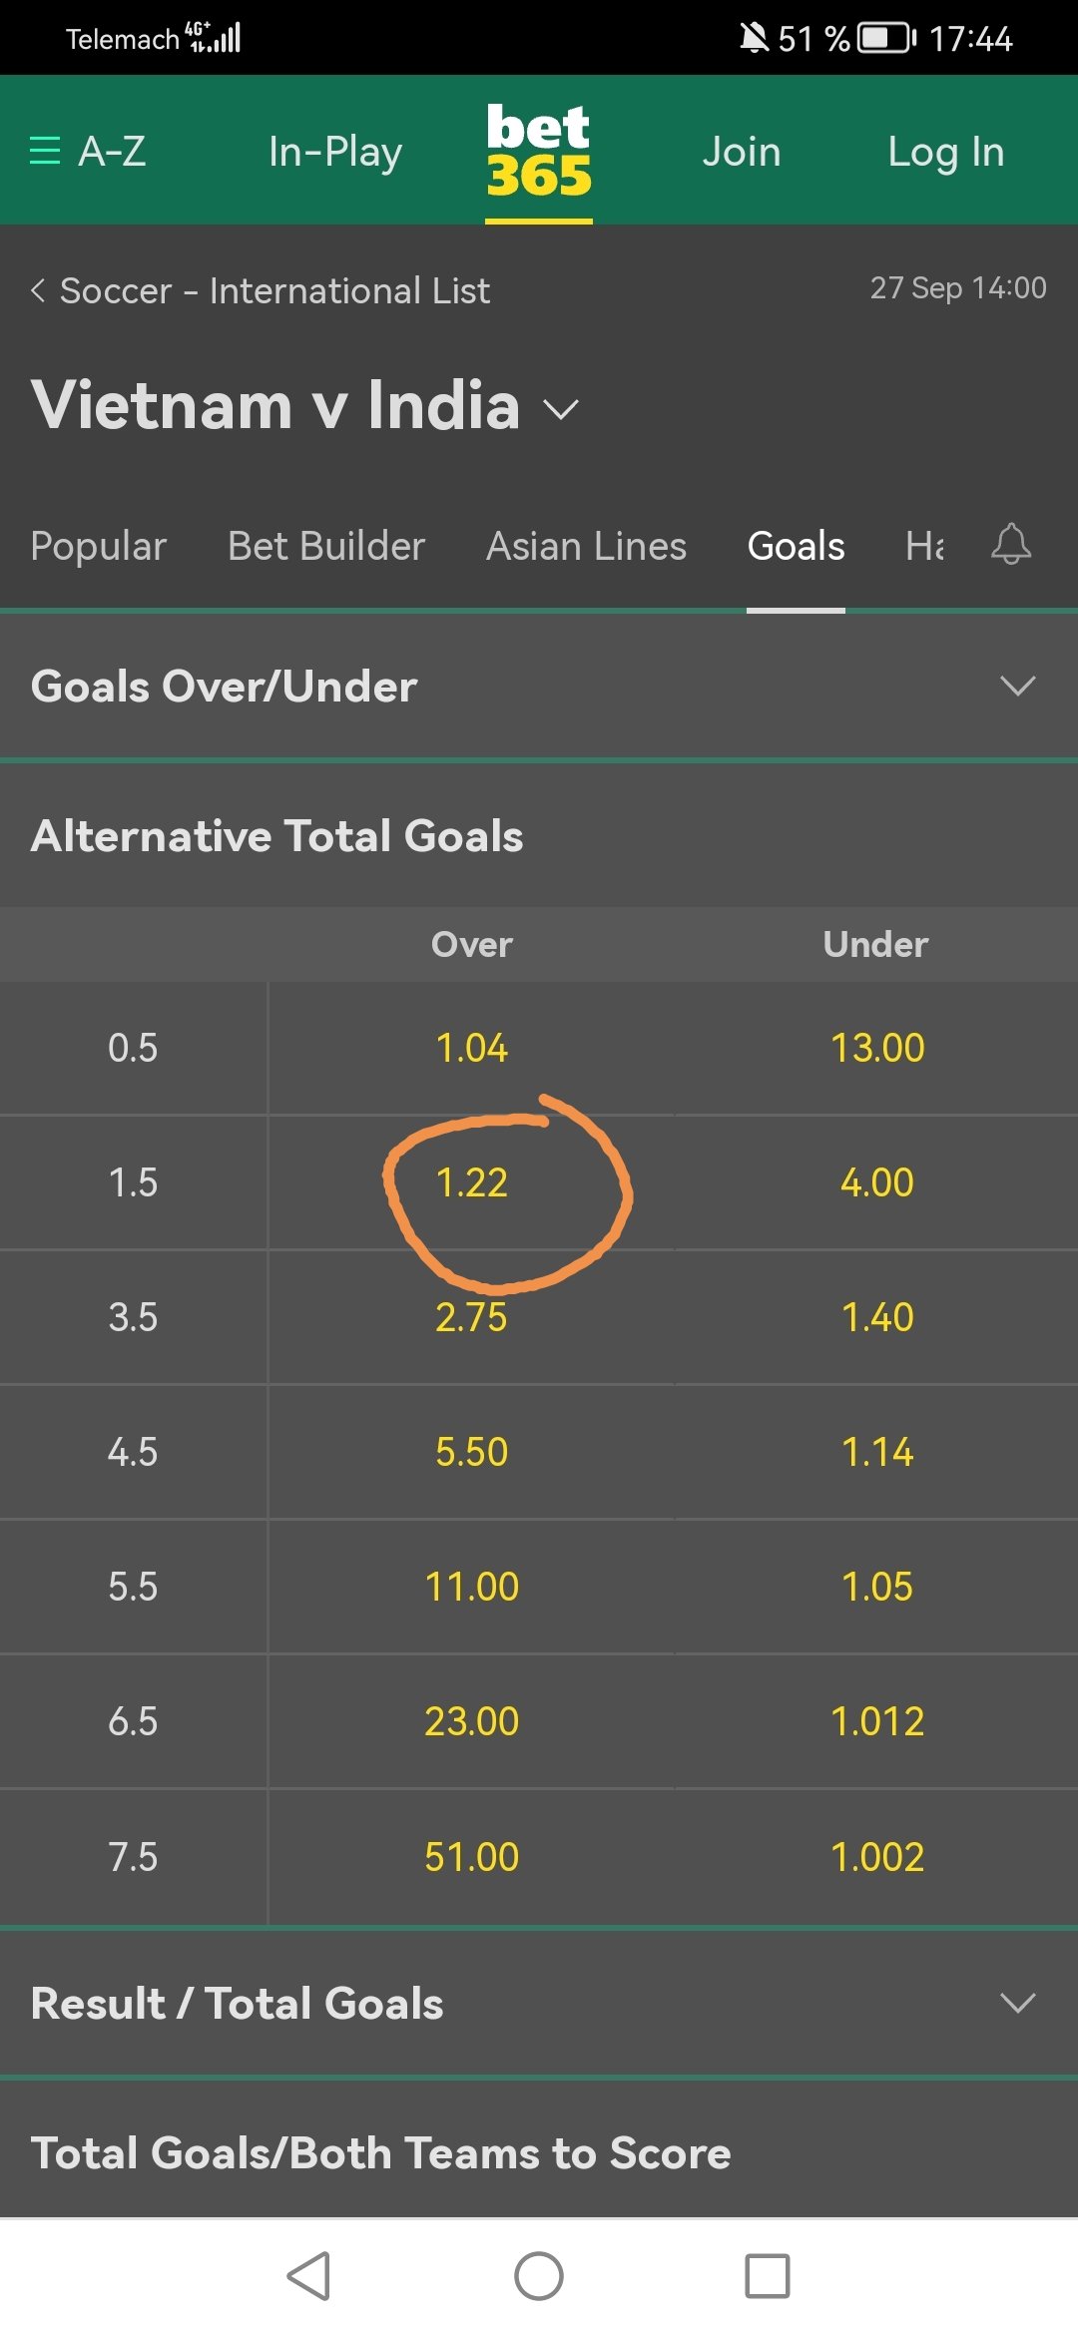
Task: Go back via Soccer - International List arrow
Action: (x=38, y=290)
